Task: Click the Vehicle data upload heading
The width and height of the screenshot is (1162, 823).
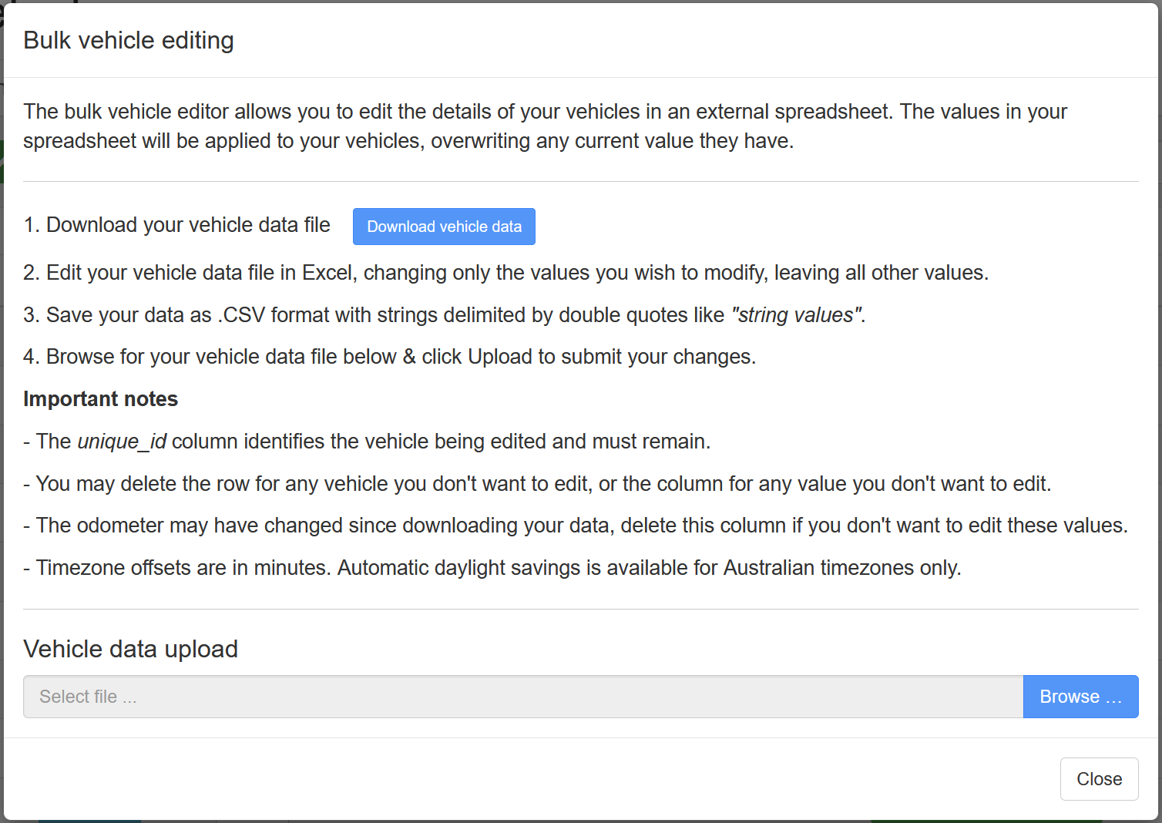Action: coord(130,649)
